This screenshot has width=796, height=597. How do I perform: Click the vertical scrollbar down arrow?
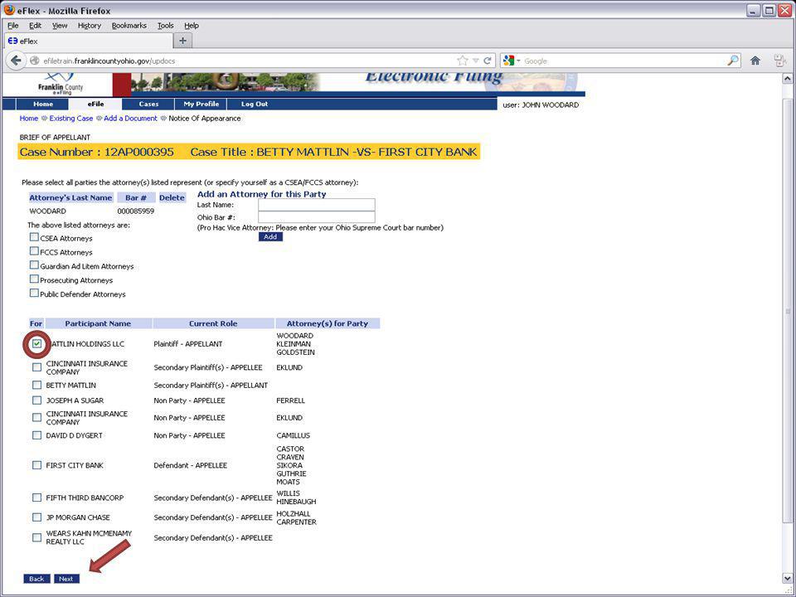(x=787, y=578)
